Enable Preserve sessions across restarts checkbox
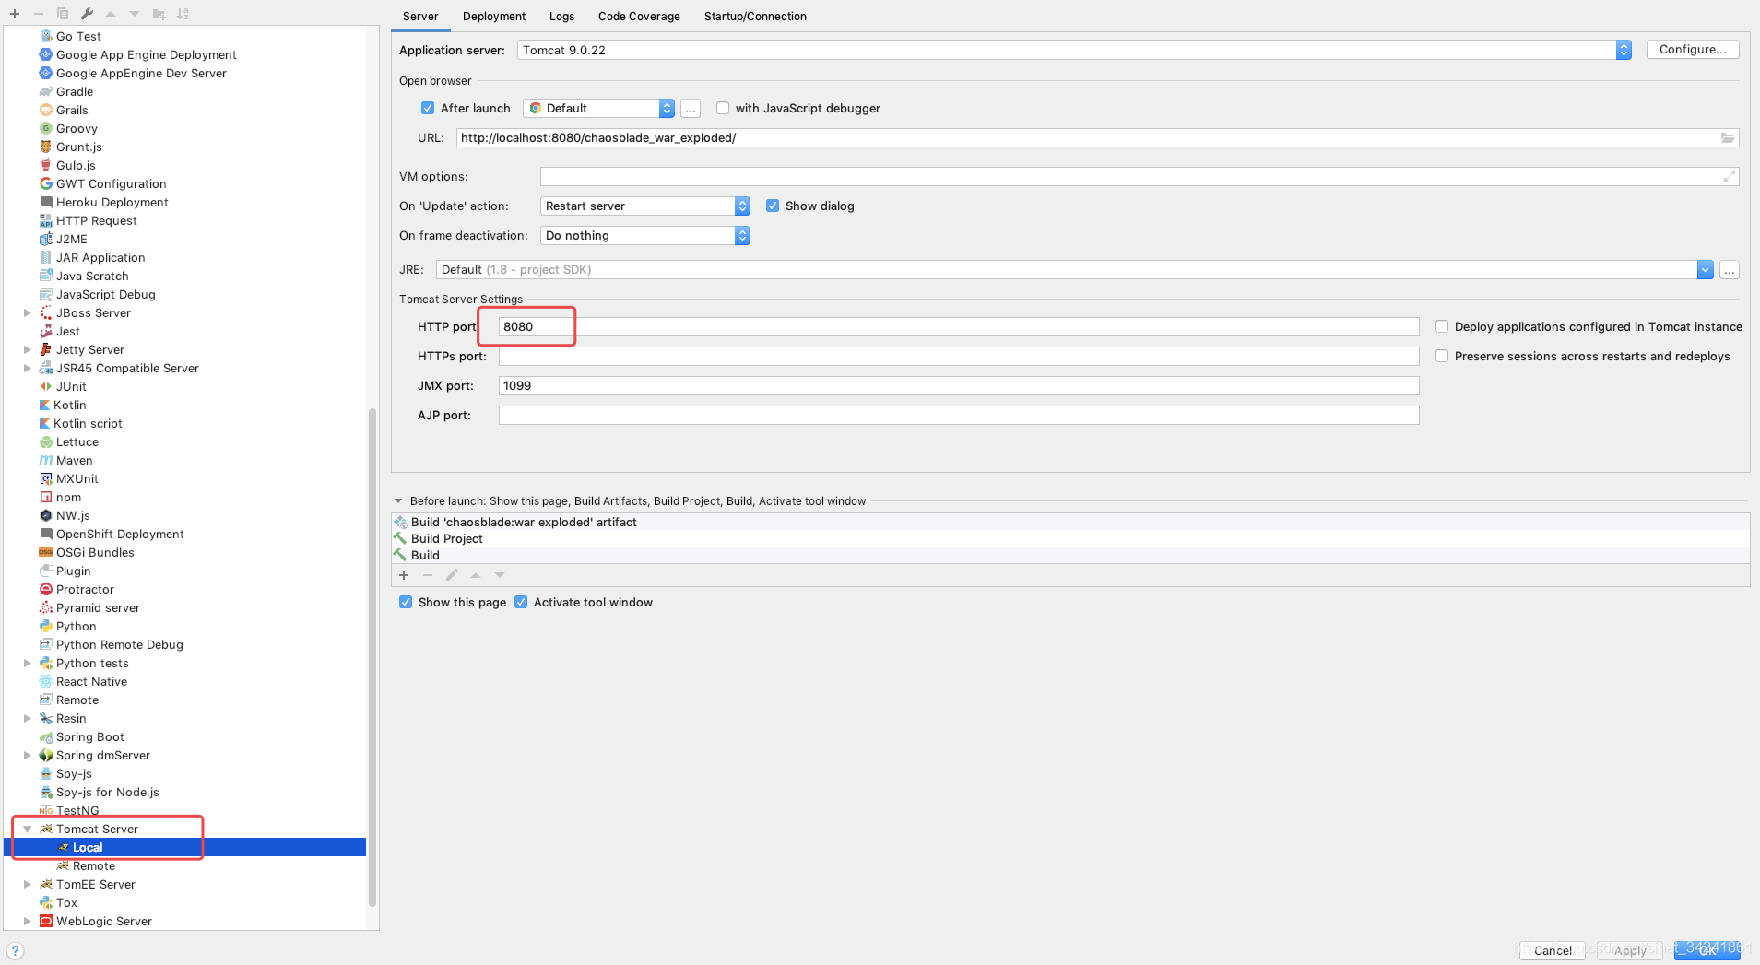The height and width of the screenshot is (965, 1760). click(x=1442, y=356)
